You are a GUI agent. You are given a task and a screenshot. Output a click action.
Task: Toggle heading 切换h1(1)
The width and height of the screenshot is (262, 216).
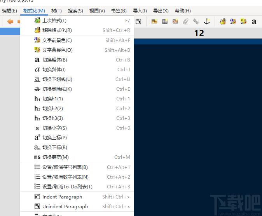77,99
